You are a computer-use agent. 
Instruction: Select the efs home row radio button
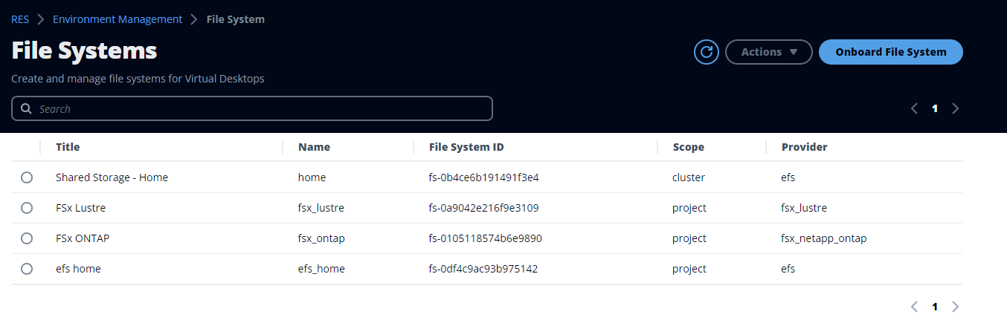coord(27,269)
